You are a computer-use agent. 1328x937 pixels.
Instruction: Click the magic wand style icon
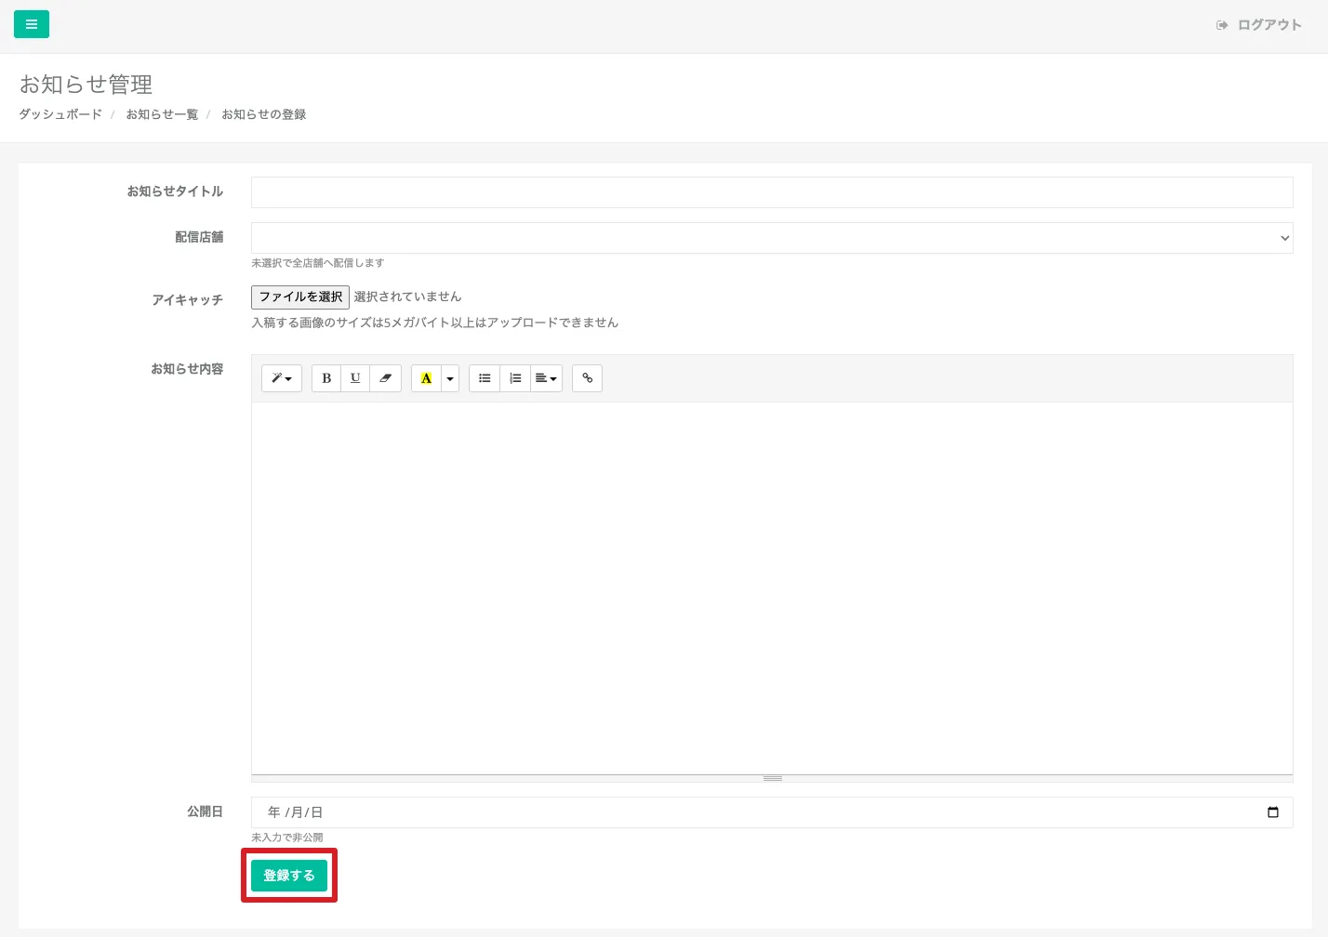coord(281,378)
